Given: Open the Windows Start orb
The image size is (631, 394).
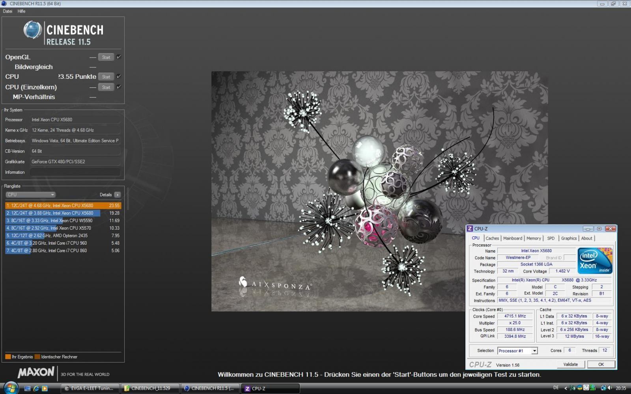Looking at the screenshot, I should pyautogui.click(x=11, y=388).
